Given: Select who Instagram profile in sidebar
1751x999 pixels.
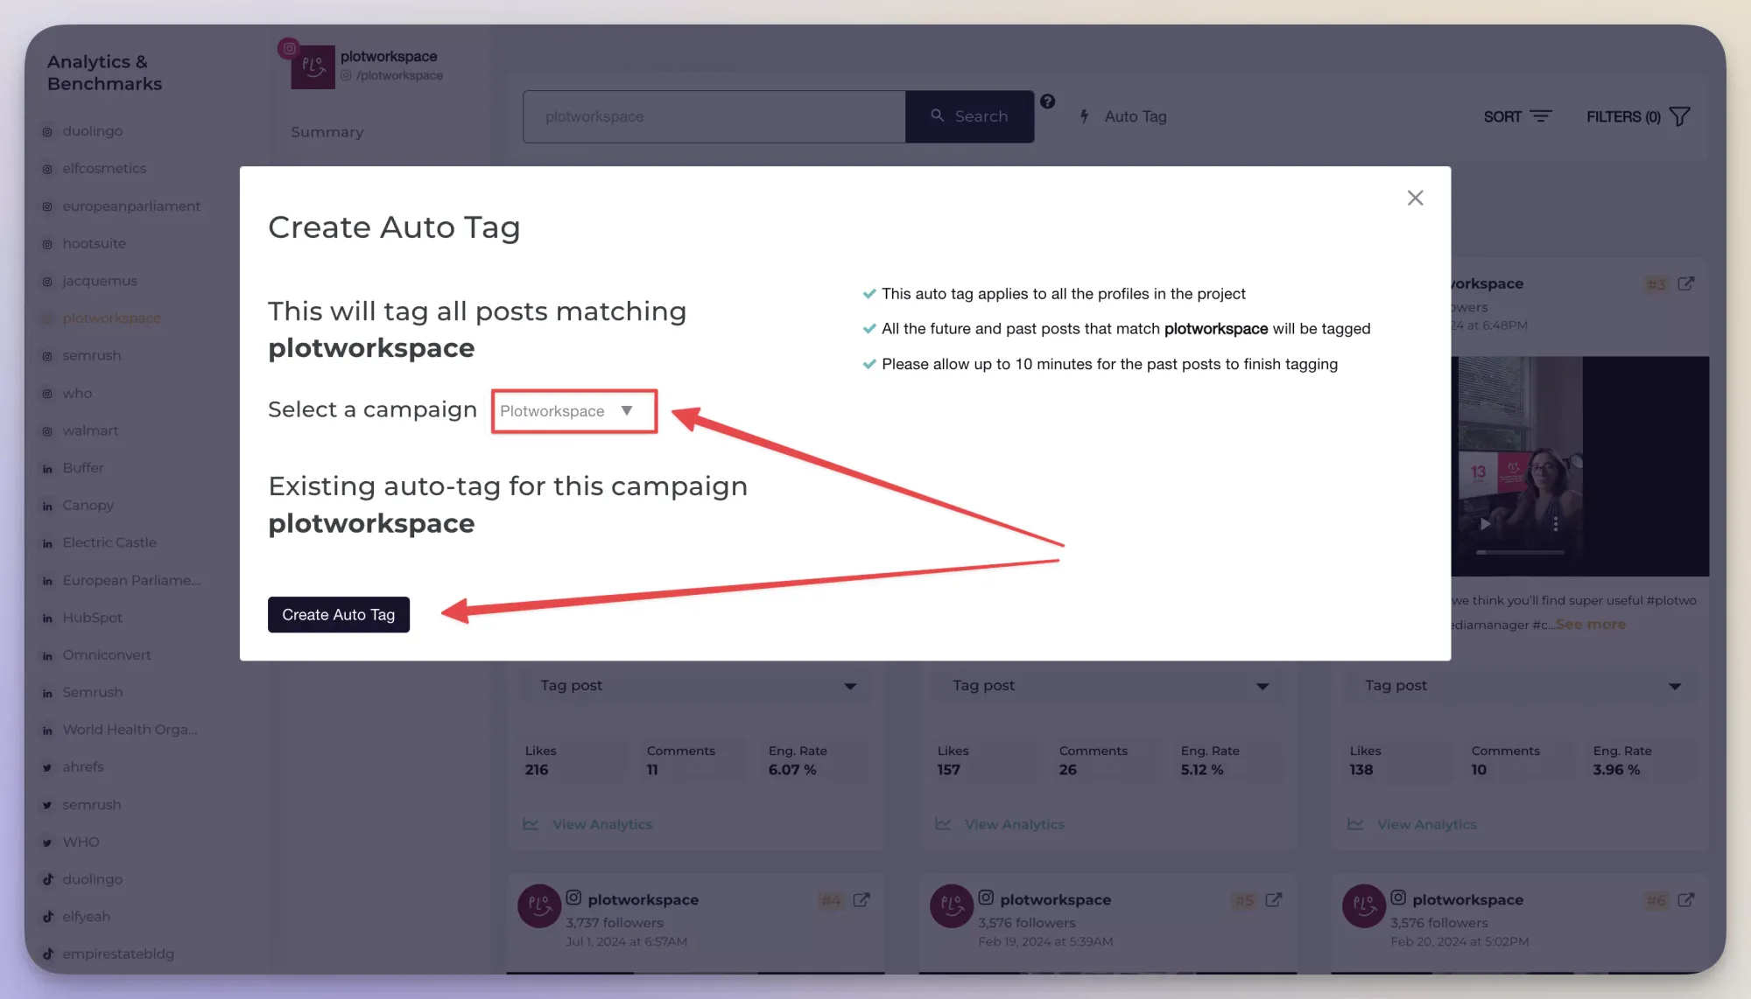Looking at the screenshot, I should click(77, 394).
